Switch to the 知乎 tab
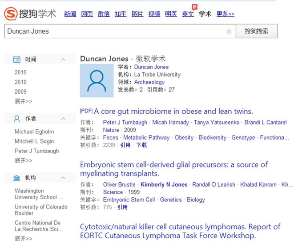The height and width of the screenshot is (244, 298). [121, 14]
